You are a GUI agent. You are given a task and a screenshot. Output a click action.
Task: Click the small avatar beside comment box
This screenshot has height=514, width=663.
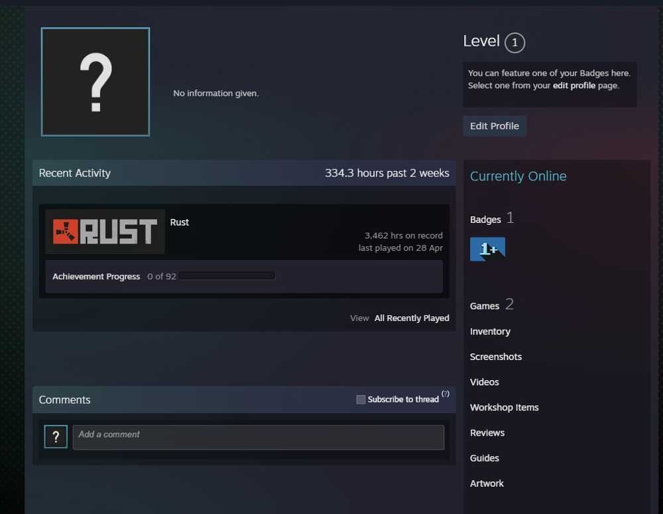pyautogui.click(x=56, y=436)
